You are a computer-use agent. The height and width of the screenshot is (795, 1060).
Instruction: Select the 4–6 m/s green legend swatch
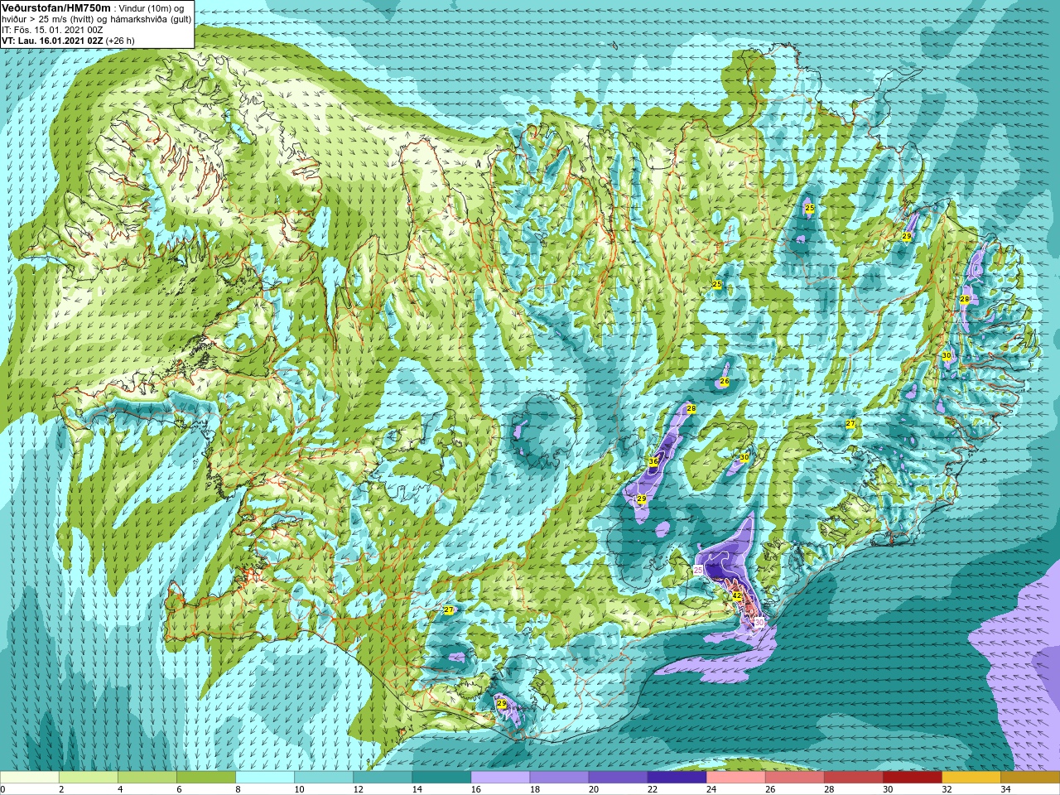coord(148,778)
